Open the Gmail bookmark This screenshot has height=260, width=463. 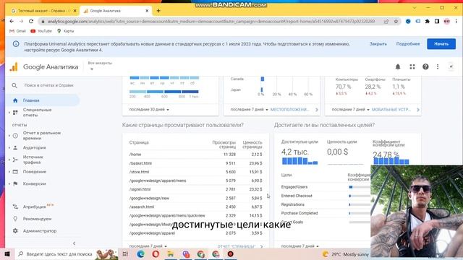[17, 31]
